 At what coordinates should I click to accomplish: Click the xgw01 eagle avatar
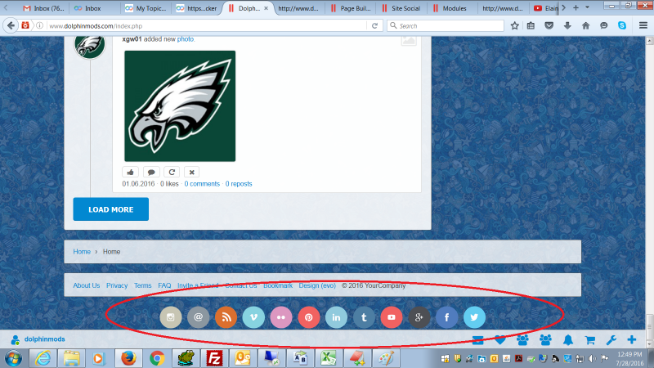coord(90,45)
